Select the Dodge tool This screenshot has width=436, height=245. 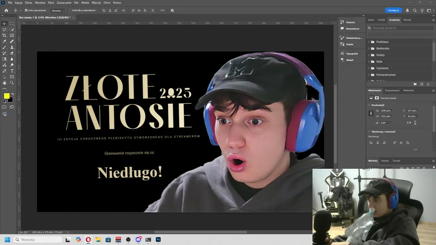12,65
